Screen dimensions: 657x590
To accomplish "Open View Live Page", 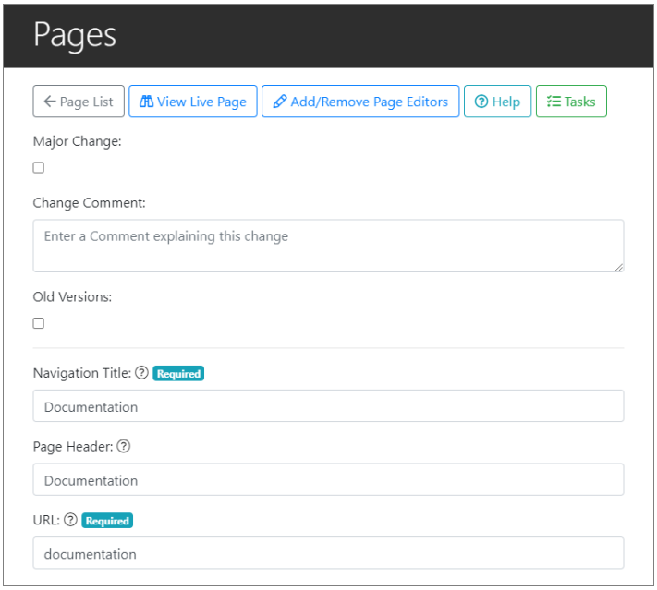I will [x=193, y=102].
